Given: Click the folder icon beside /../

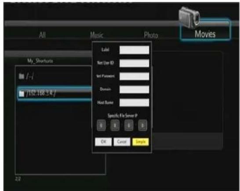Looking at the screenshot, I should coord(22,76).
